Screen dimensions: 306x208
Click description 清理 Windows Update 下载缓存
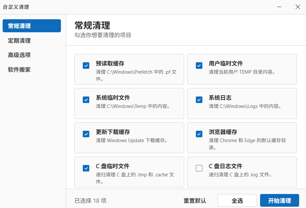pos(132,141)
